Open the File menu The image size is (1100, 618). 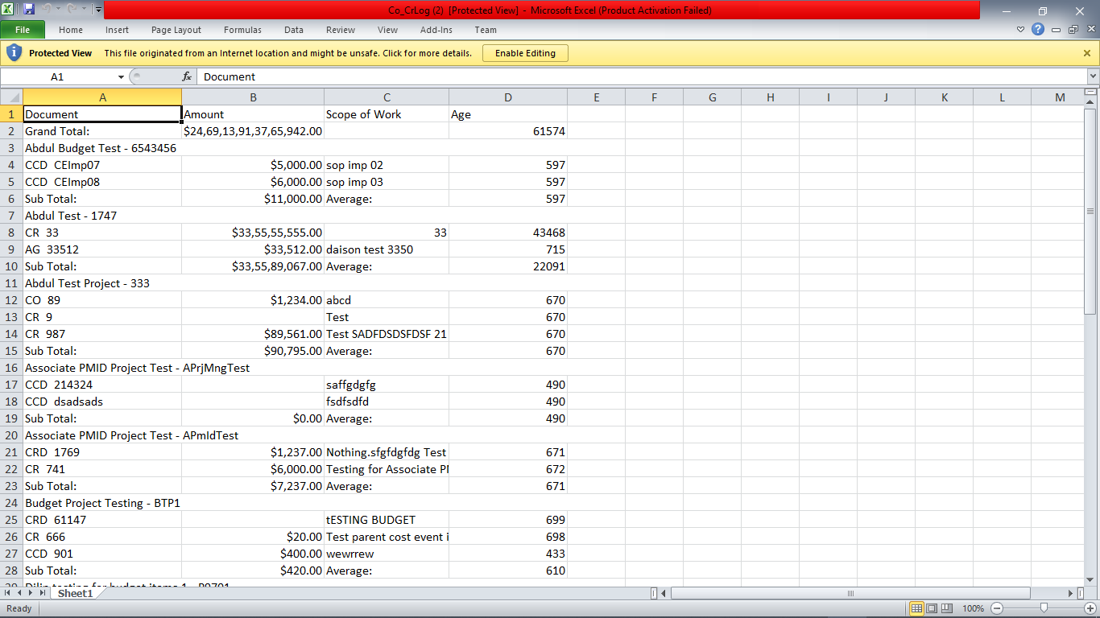[x=23, y=28]
